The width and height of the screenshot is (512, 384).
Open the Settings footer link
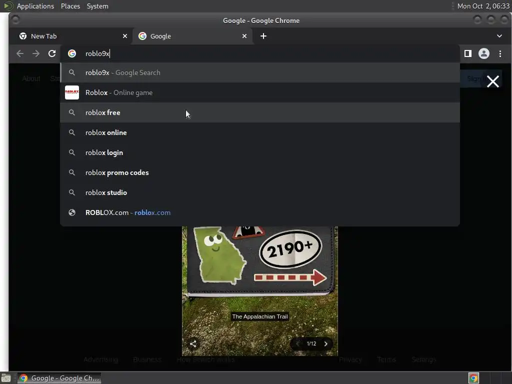[x=423, y=359]
